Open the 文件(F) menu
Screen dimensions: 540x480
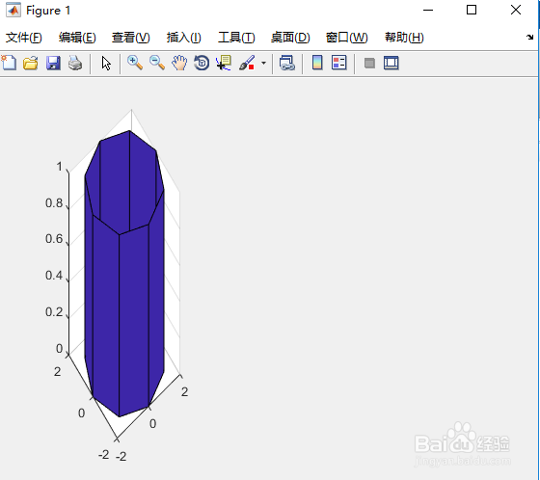coord(24,38)
